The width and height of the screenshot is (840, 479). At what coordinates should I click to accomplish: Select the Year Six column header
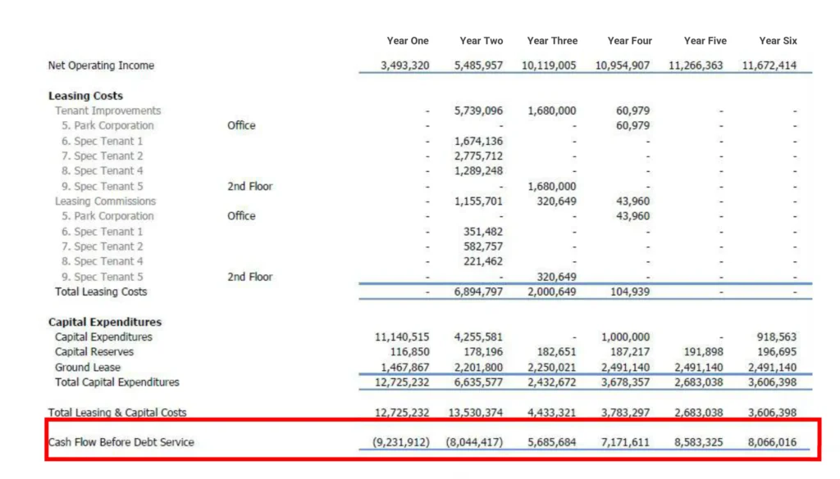777,41
